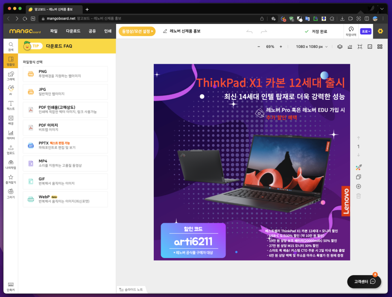Select MP4 video format

coord(65,163)
